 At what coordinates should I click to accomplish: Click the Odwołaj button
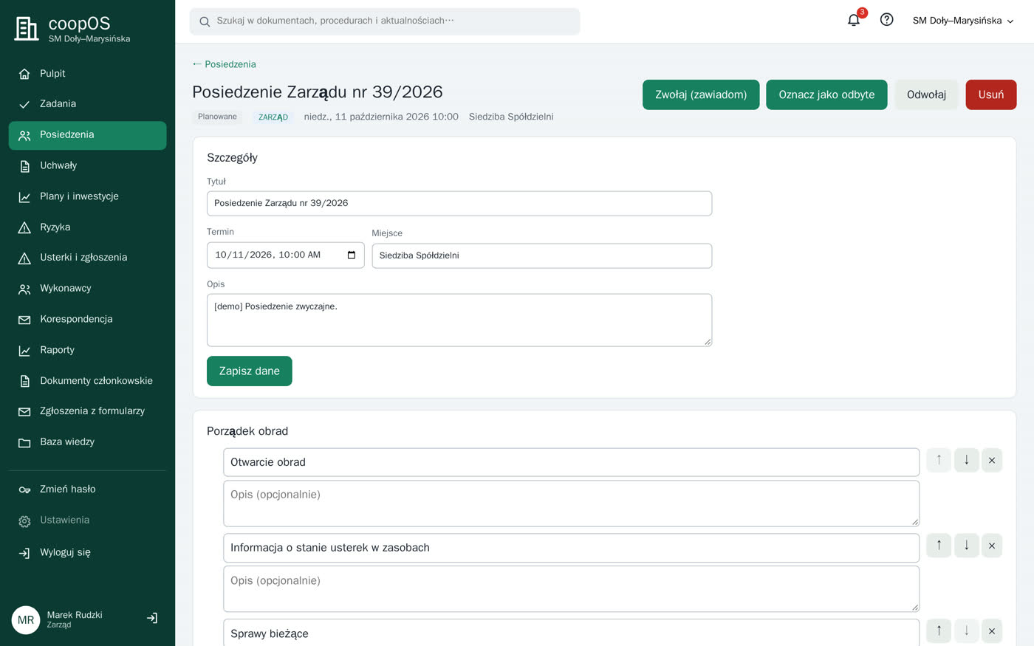[926, 95]
